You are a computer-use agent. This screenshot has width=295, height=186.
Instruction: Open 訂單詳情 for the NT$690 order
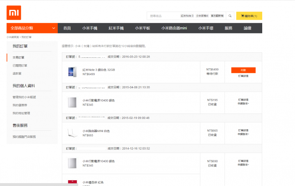243,161
